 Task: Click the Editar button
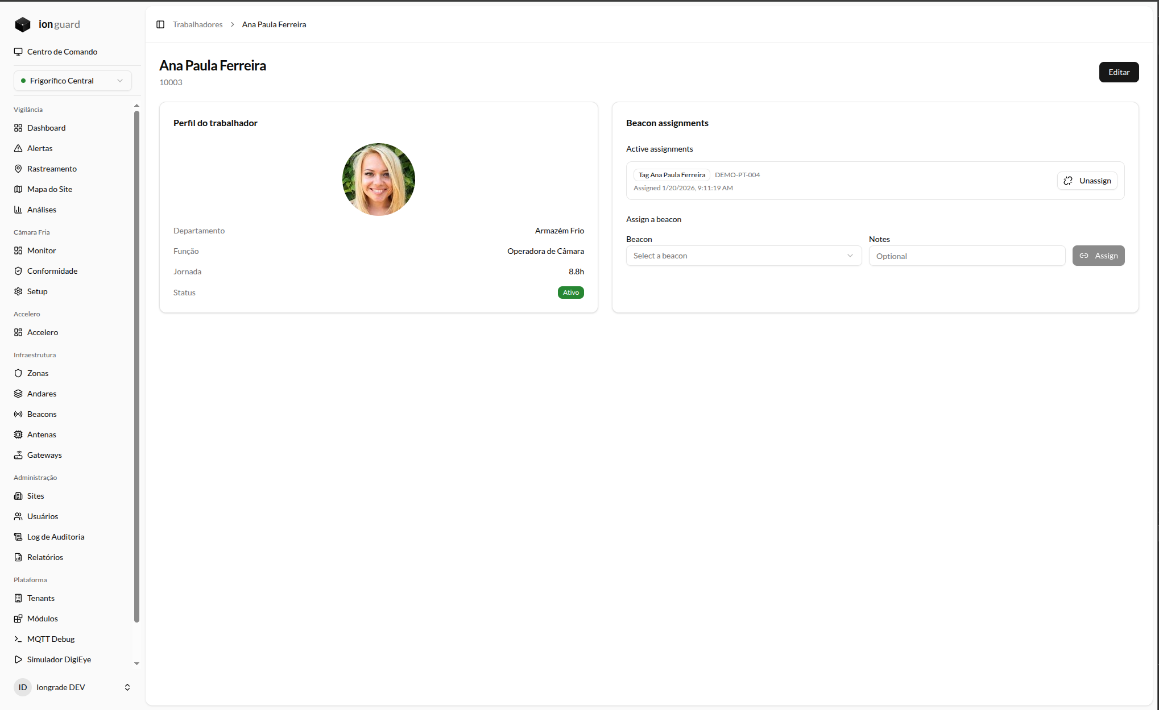tap(1119, 72)
